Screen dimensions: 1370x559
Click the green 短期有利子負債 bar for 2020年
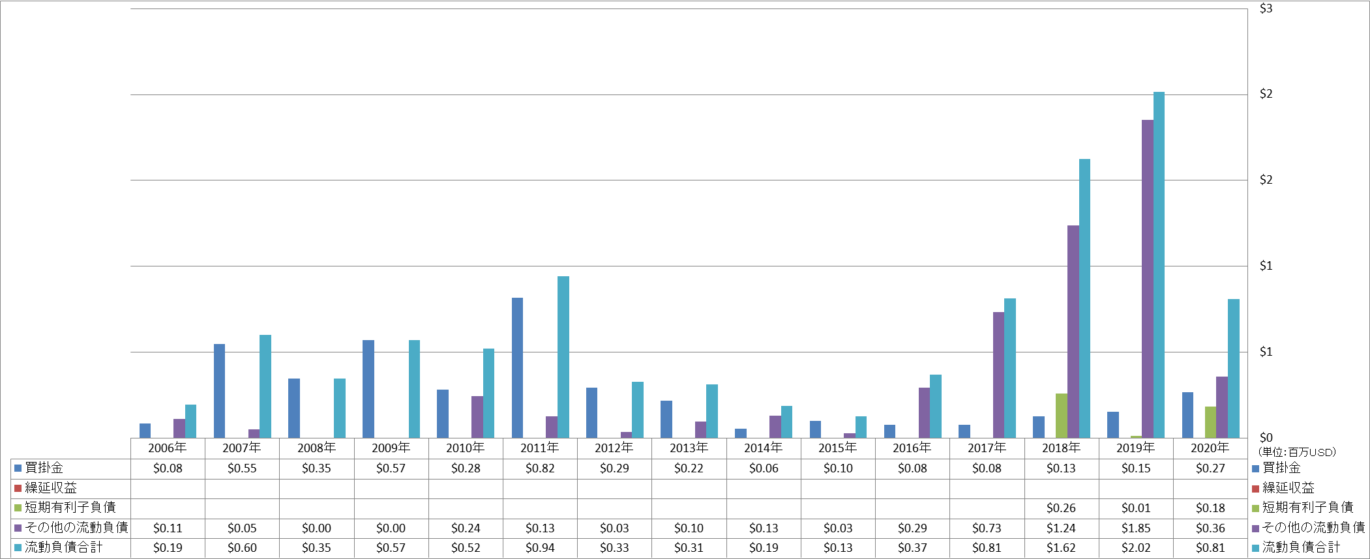click(x=1210, y=422)
